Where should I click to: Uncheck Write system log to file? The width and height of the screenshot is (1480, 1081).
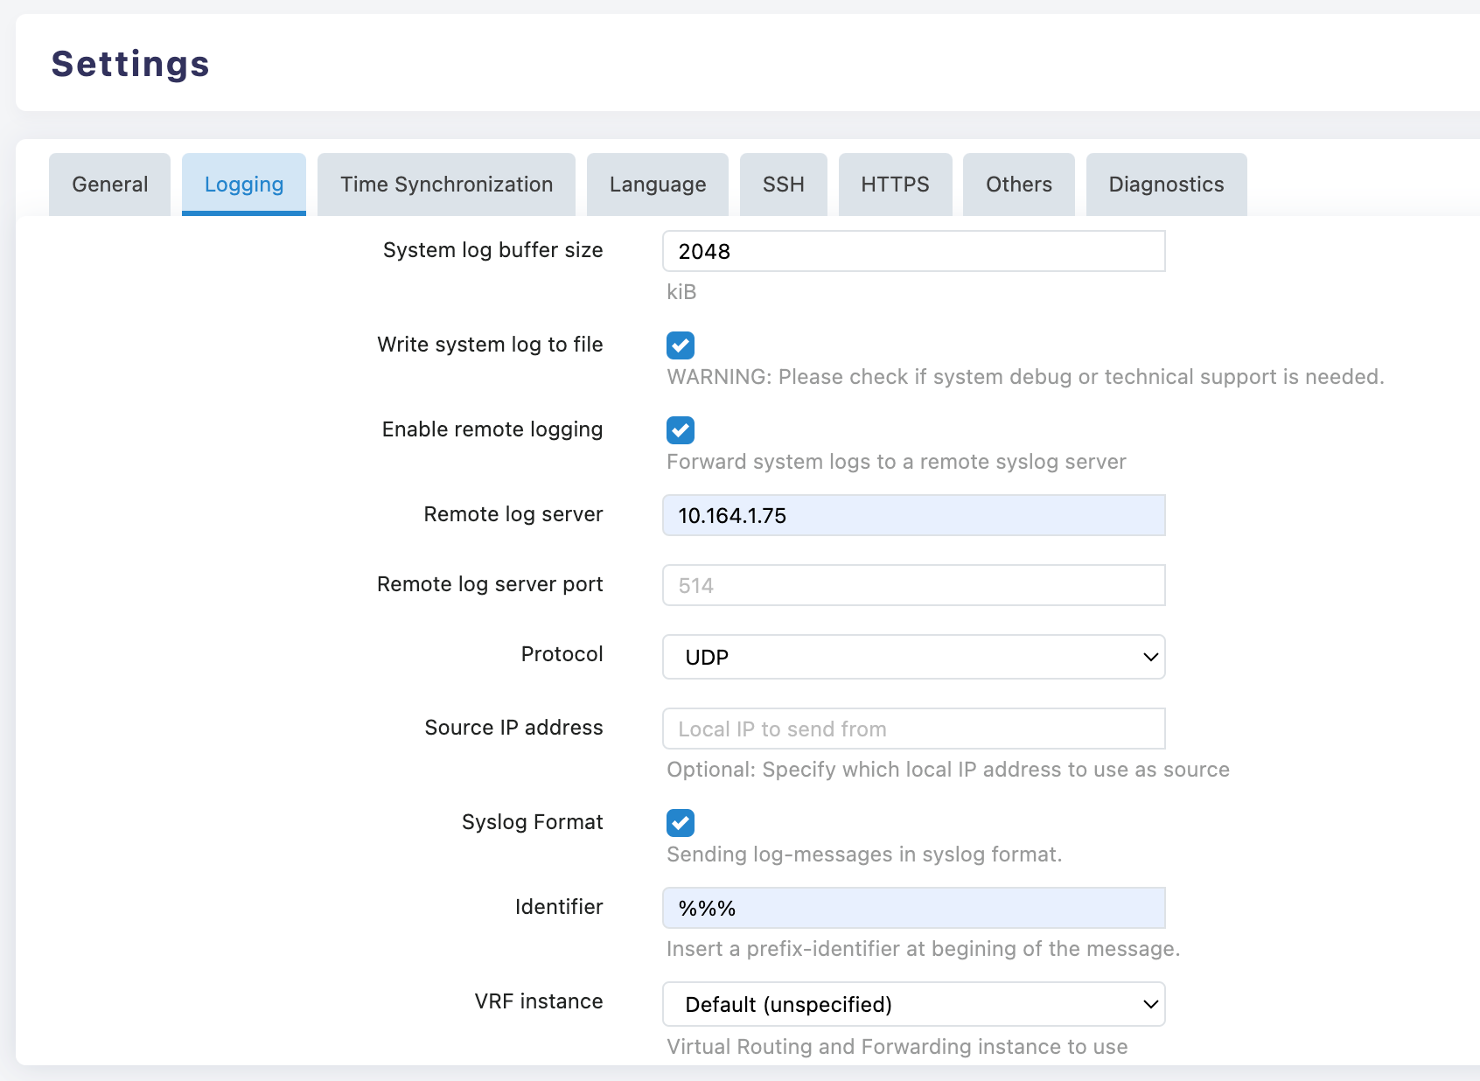point(681,345)
